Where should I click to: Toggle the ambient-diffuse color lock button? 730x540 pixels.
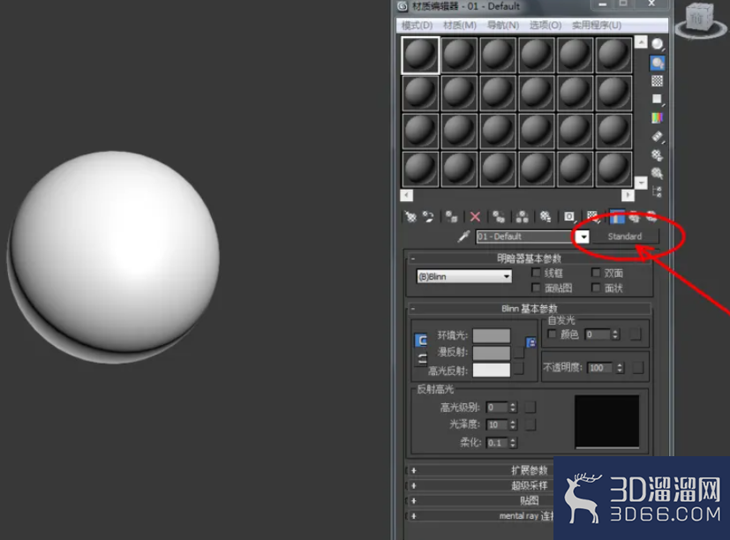(x=421, y=341)
